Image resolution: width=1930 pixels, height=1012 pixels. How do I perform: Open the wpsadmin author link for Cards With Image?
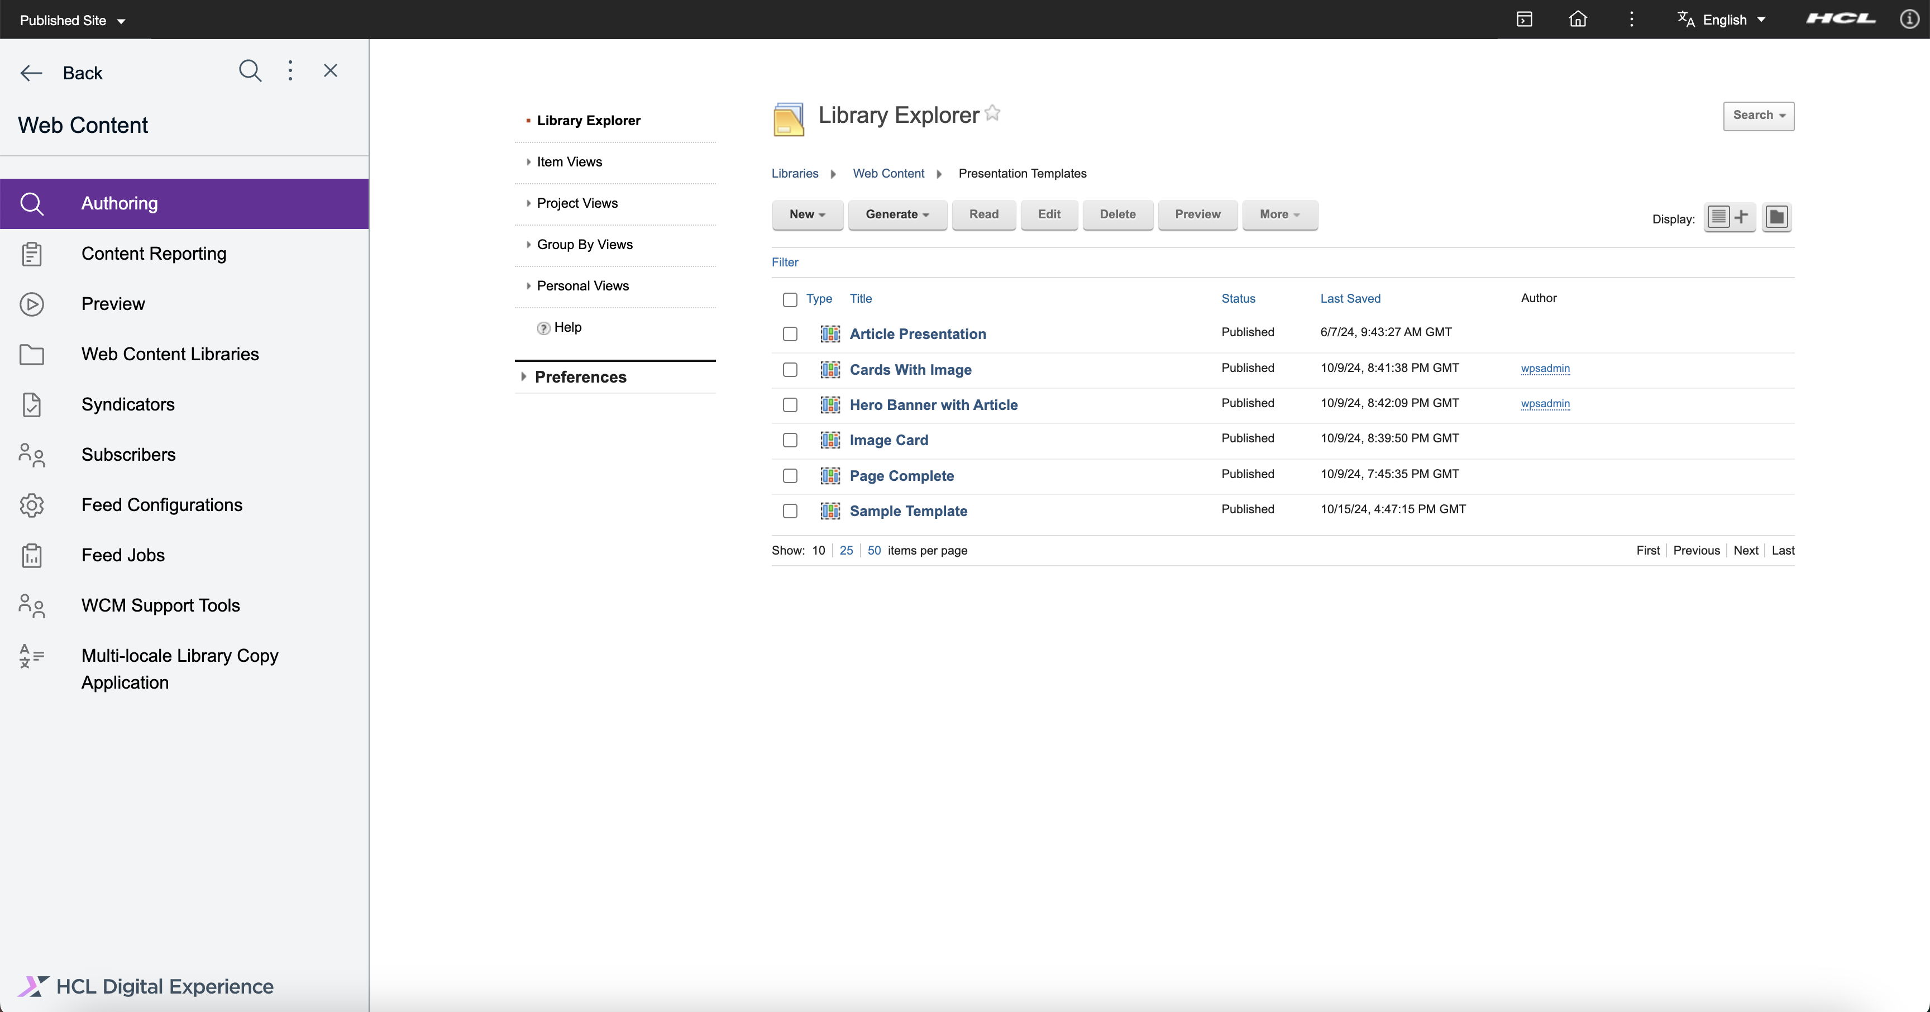pyautogui.click(x=1545, y=369)
